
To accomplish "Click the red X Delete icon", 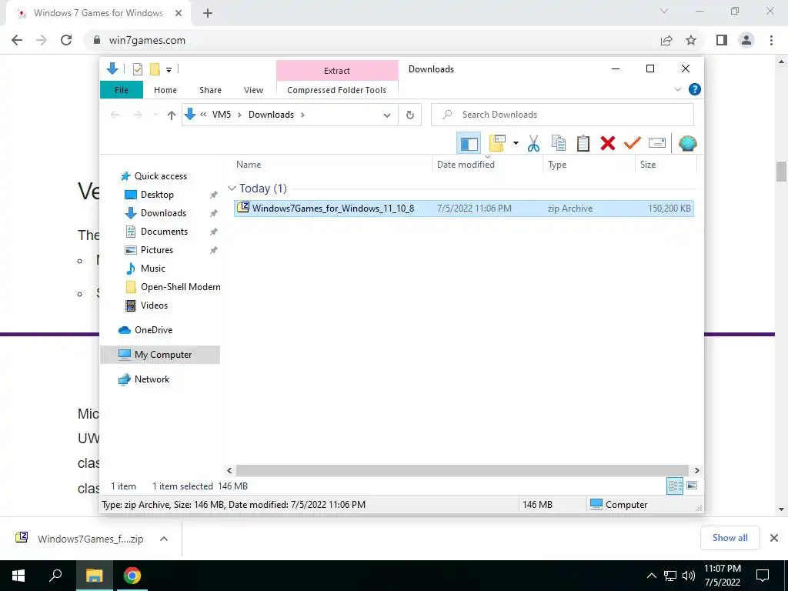I will pyautogui.click(x=608, y=144).
